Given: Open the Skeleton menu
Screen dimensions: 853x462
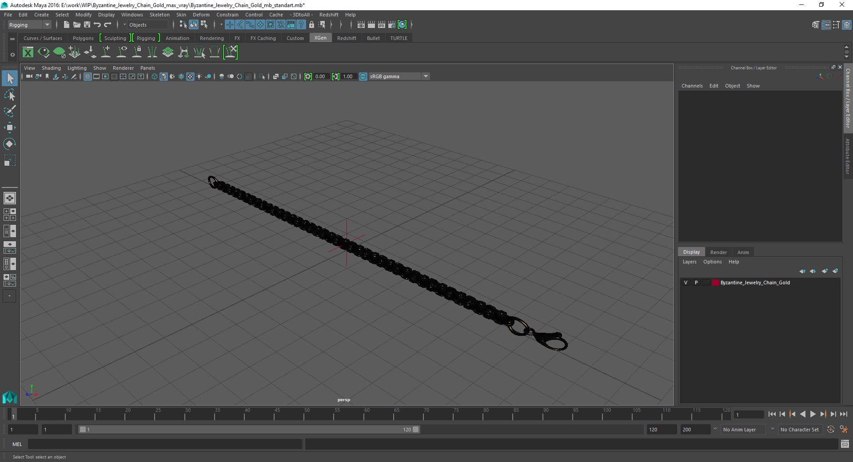Looking at the screenshot, I should coord(159,15).
